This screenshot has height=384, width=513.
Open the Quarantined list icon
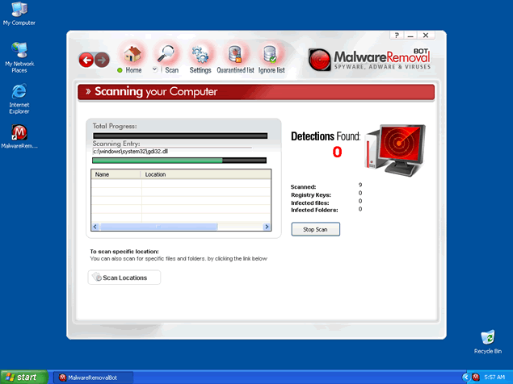click(235, 56)
